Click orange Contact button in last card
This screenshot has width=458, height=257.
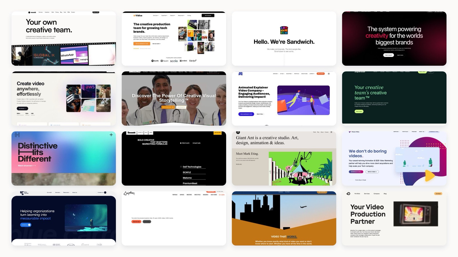(438, 194)
